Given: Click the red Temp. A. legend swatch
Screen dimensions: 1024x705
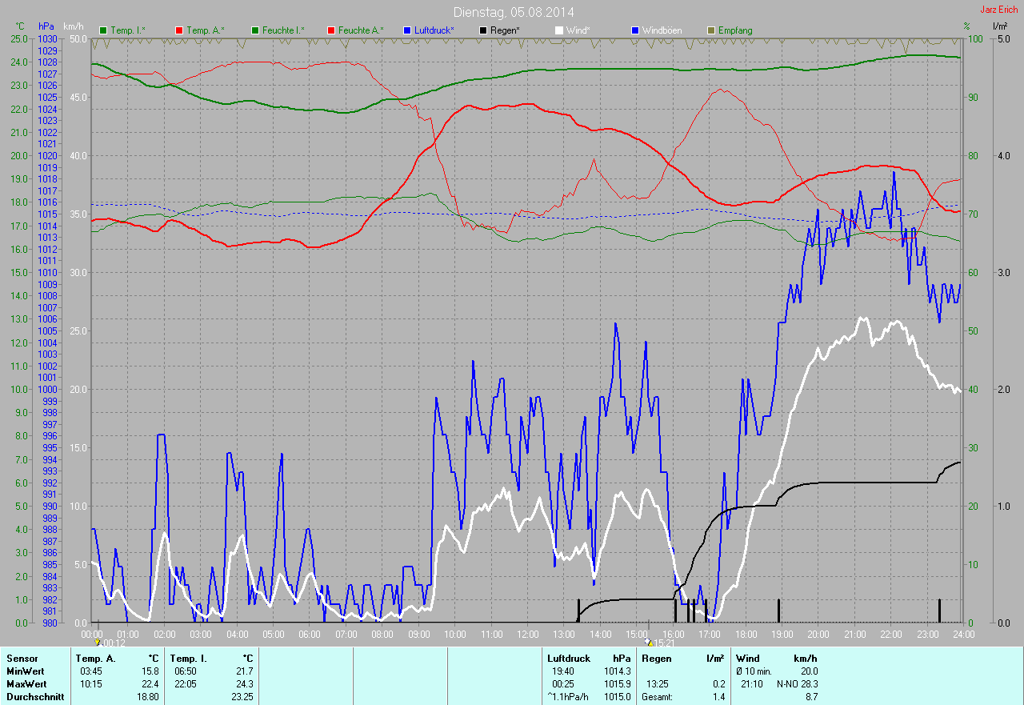Looking at the screenshot, I should pyautogui.click(x=179, y=30).
